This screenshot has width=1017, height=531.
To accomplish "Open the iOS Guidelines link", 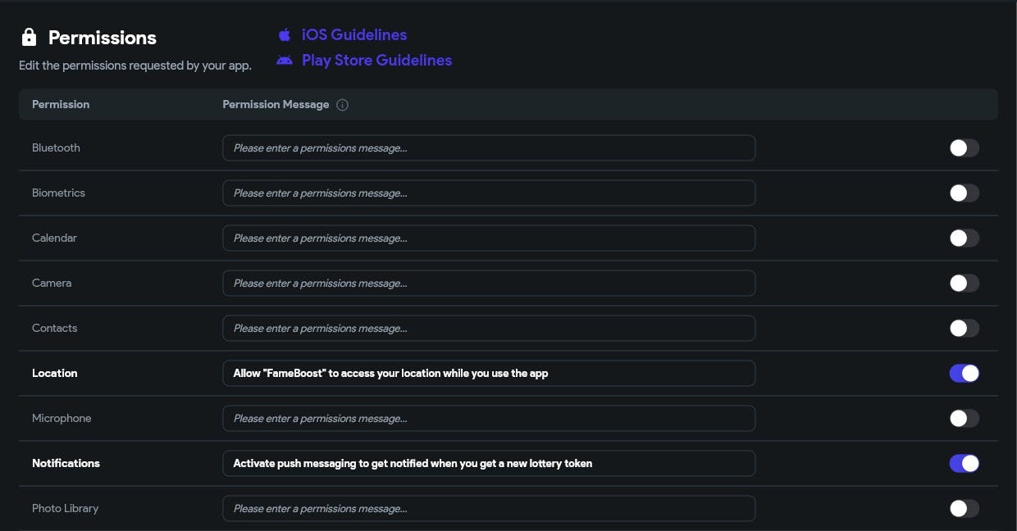I will (353, 35).
